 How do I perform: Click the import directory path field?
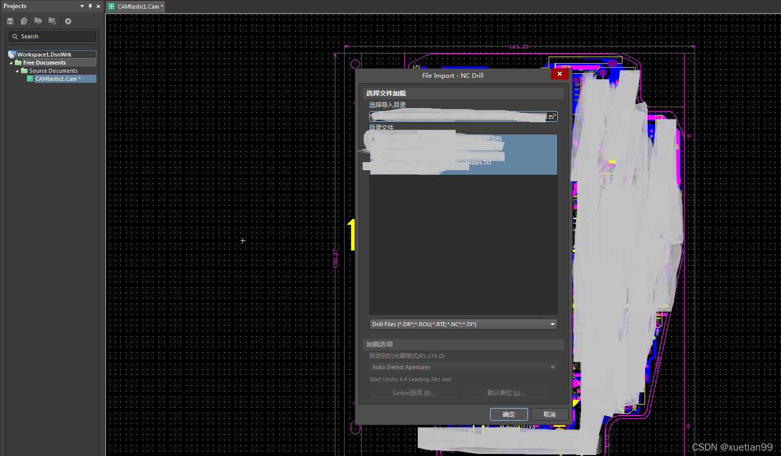pos(458,117)
